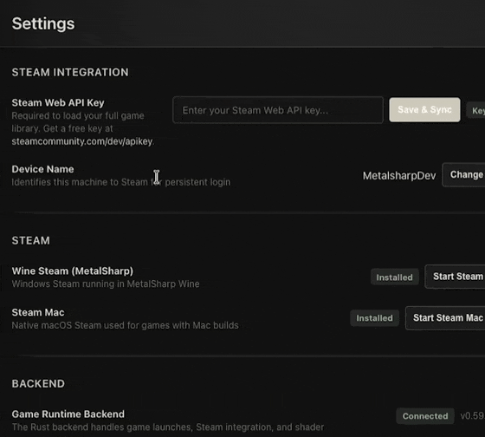Click the Device Name label
This screenshot has height=437, width=485.
click(42, 169)
